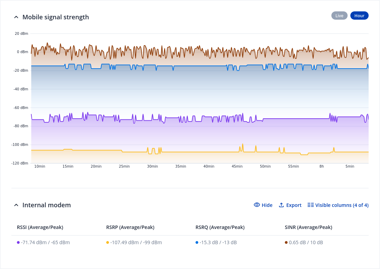Click the Export upload arrow icon

click(281, 205)
